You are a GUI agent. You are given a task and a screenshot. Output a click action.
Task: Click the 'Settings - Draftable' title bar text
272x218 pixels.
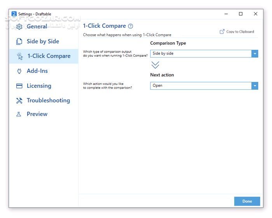35,14
